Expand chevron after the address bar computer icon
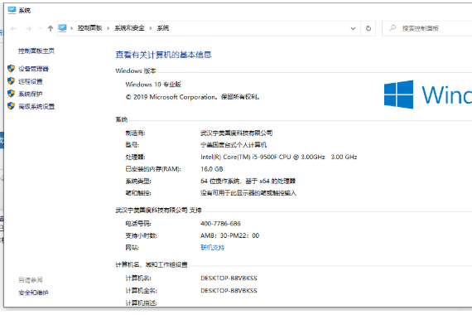 [72, 28]
